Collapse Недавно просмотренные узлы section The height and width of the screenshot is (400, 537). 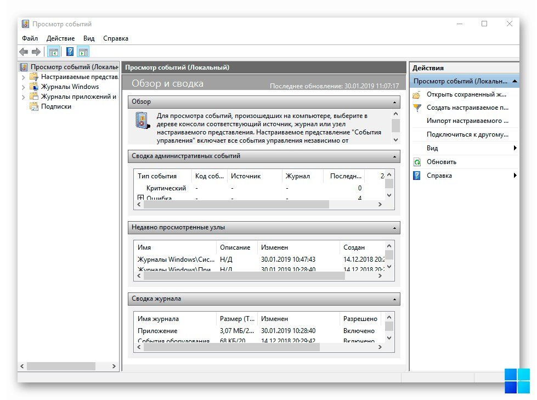[394, 228]
